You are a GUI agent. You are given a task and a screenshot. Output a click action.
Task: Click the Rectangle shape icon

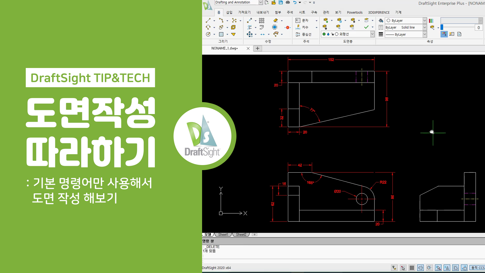(x=233, y=27)
